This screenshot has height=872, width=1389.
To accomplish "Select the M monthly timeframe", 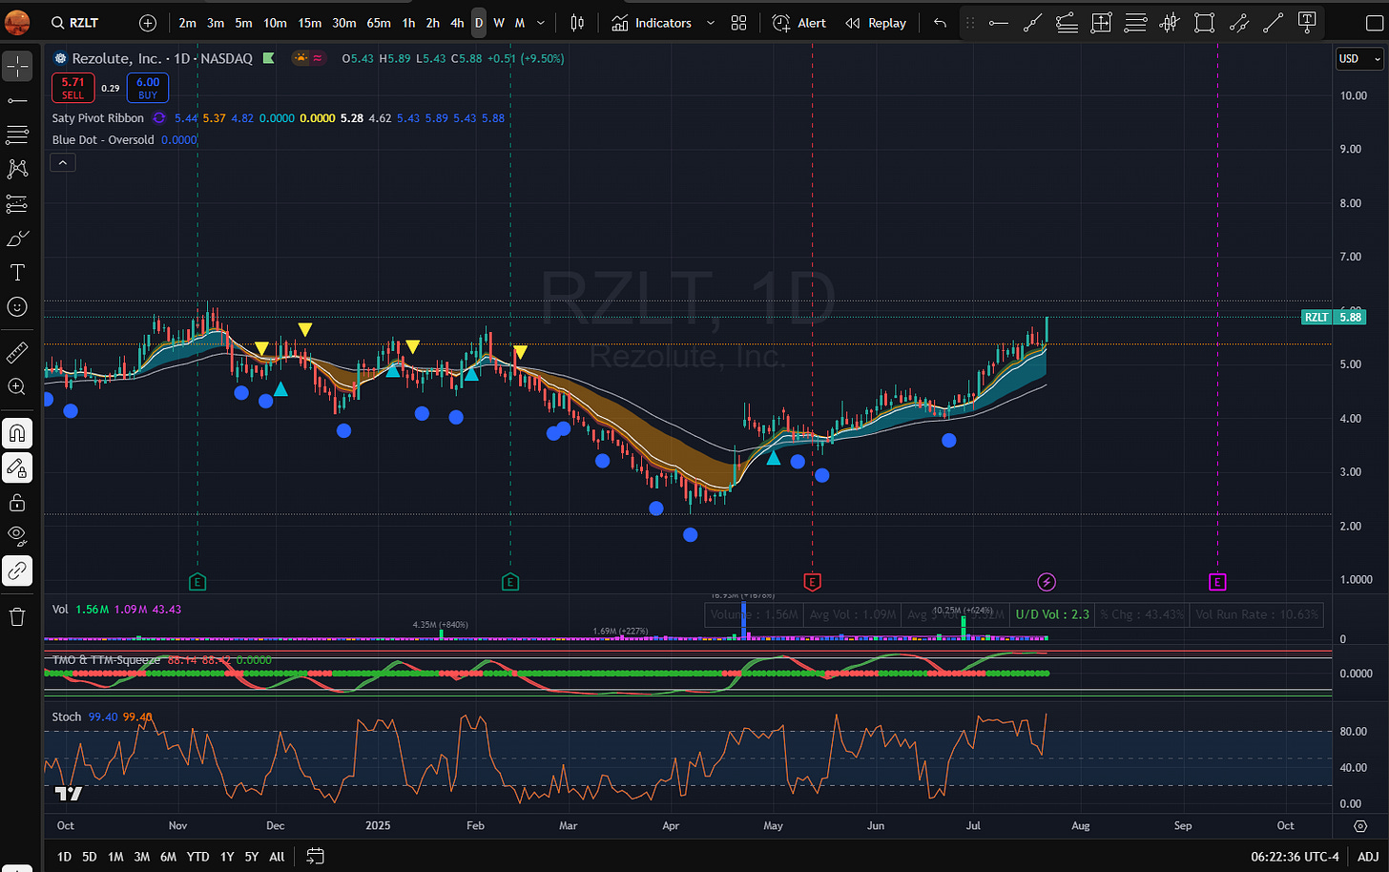I will [520, 23].
